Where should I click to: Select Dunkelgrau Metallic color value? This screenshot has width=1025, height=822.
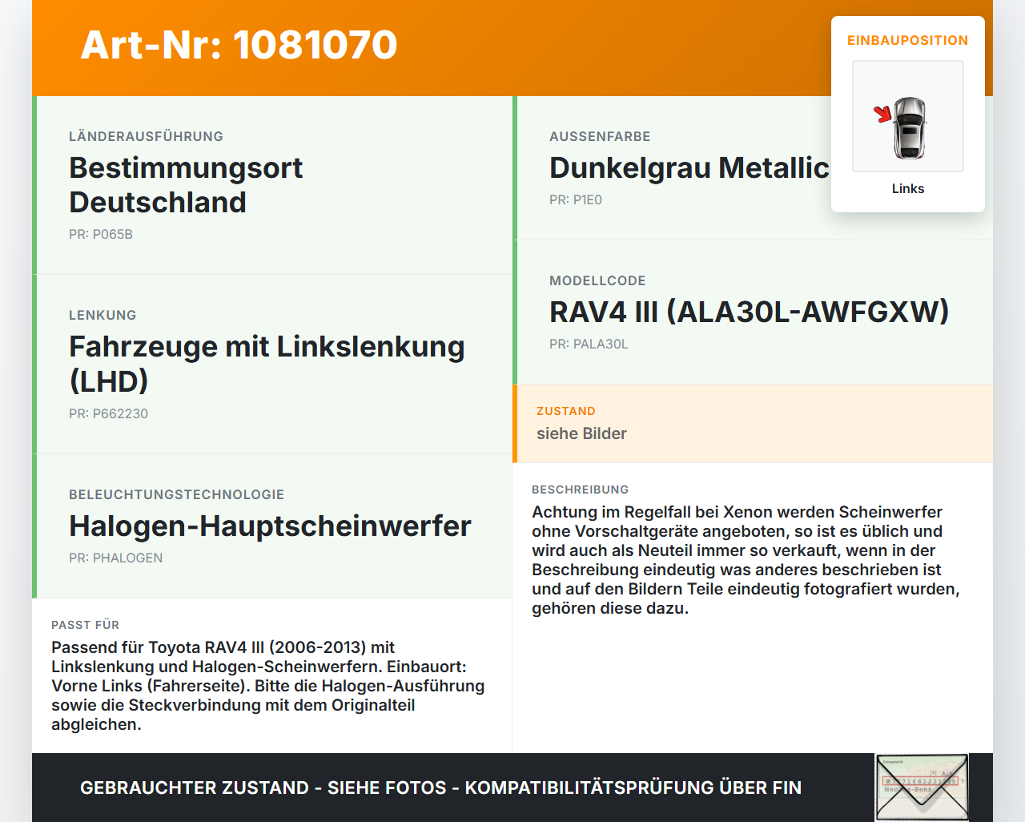click(689, 167)
